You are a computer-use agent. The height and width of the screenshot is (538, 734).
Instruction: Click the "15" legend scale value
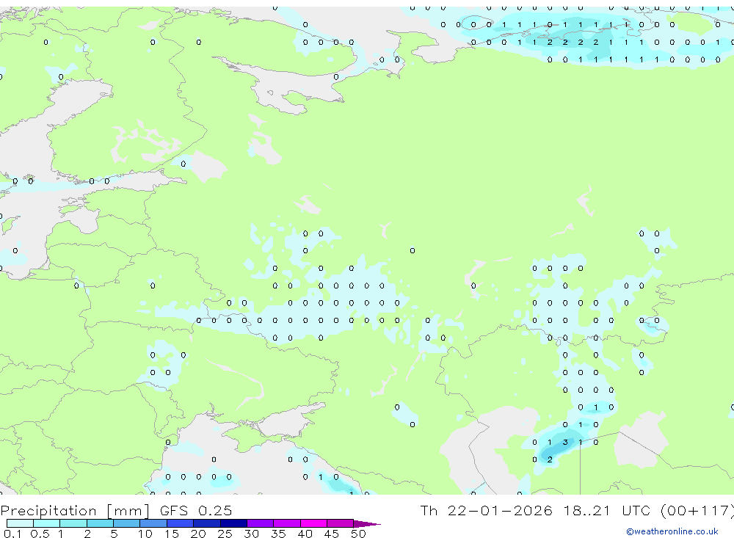click(172, 534)
